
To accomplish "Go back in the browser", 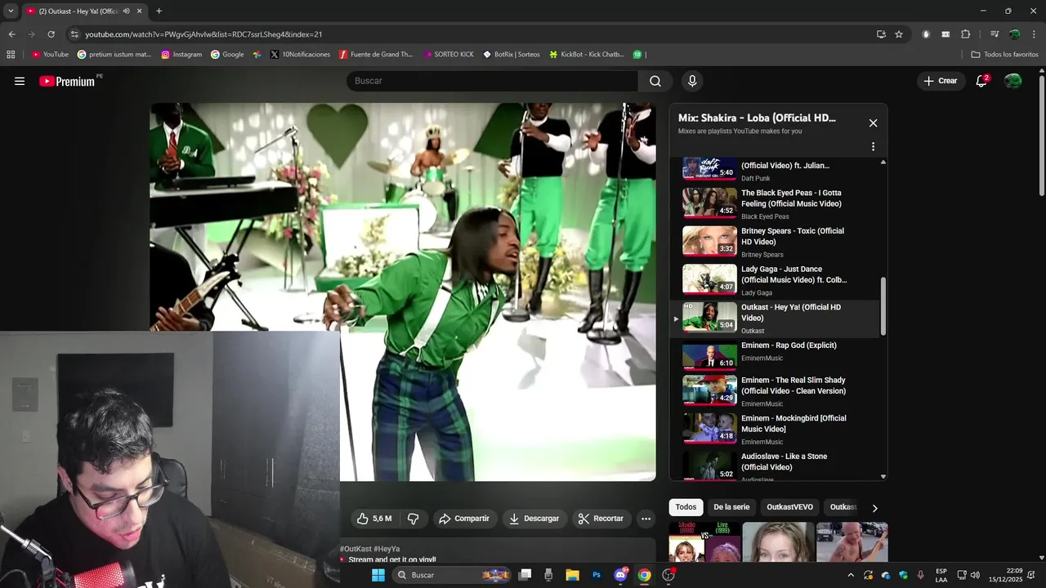I will click(x=11, y=34).
